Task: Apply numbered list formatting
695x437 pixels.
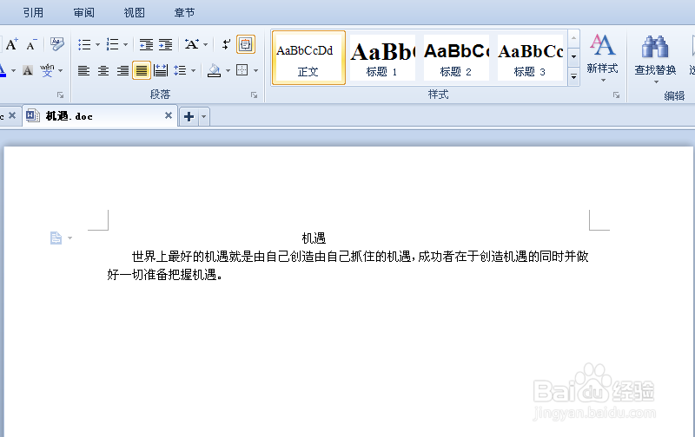Action: tap(112, 44)
